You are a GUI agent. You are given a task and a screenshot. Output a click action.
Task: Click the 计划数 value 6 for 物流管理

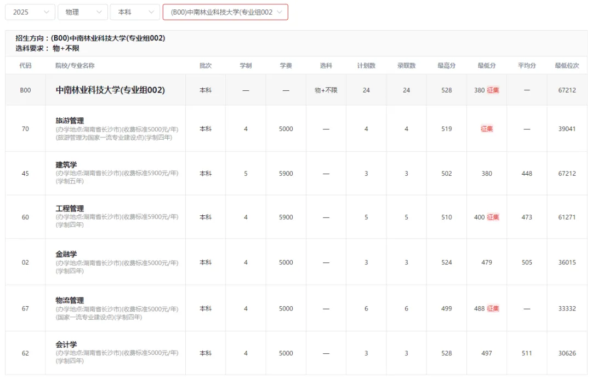[x=366, y=308]
